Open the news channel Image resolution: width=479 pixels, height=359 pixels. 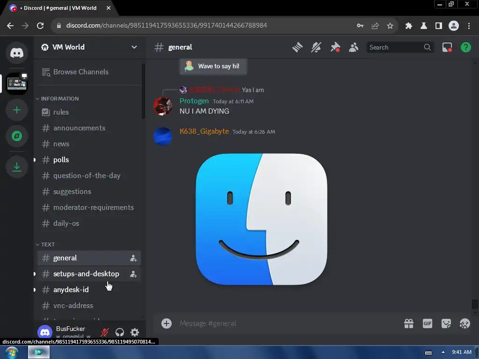point(88,144)
